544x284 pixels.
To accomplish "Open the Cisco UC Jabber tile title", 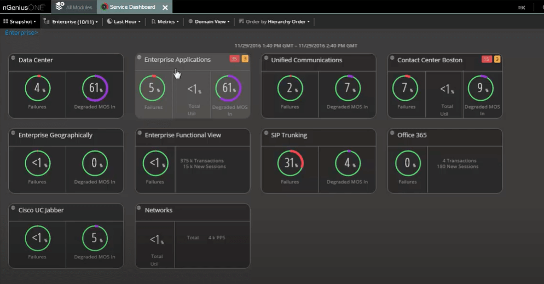I will tap(41, 210).
